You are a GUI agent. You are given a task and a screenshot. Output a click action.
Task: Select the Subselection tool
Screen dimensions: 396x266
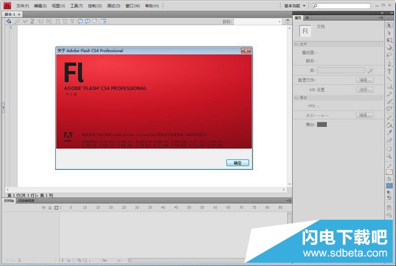coord(389,33)
